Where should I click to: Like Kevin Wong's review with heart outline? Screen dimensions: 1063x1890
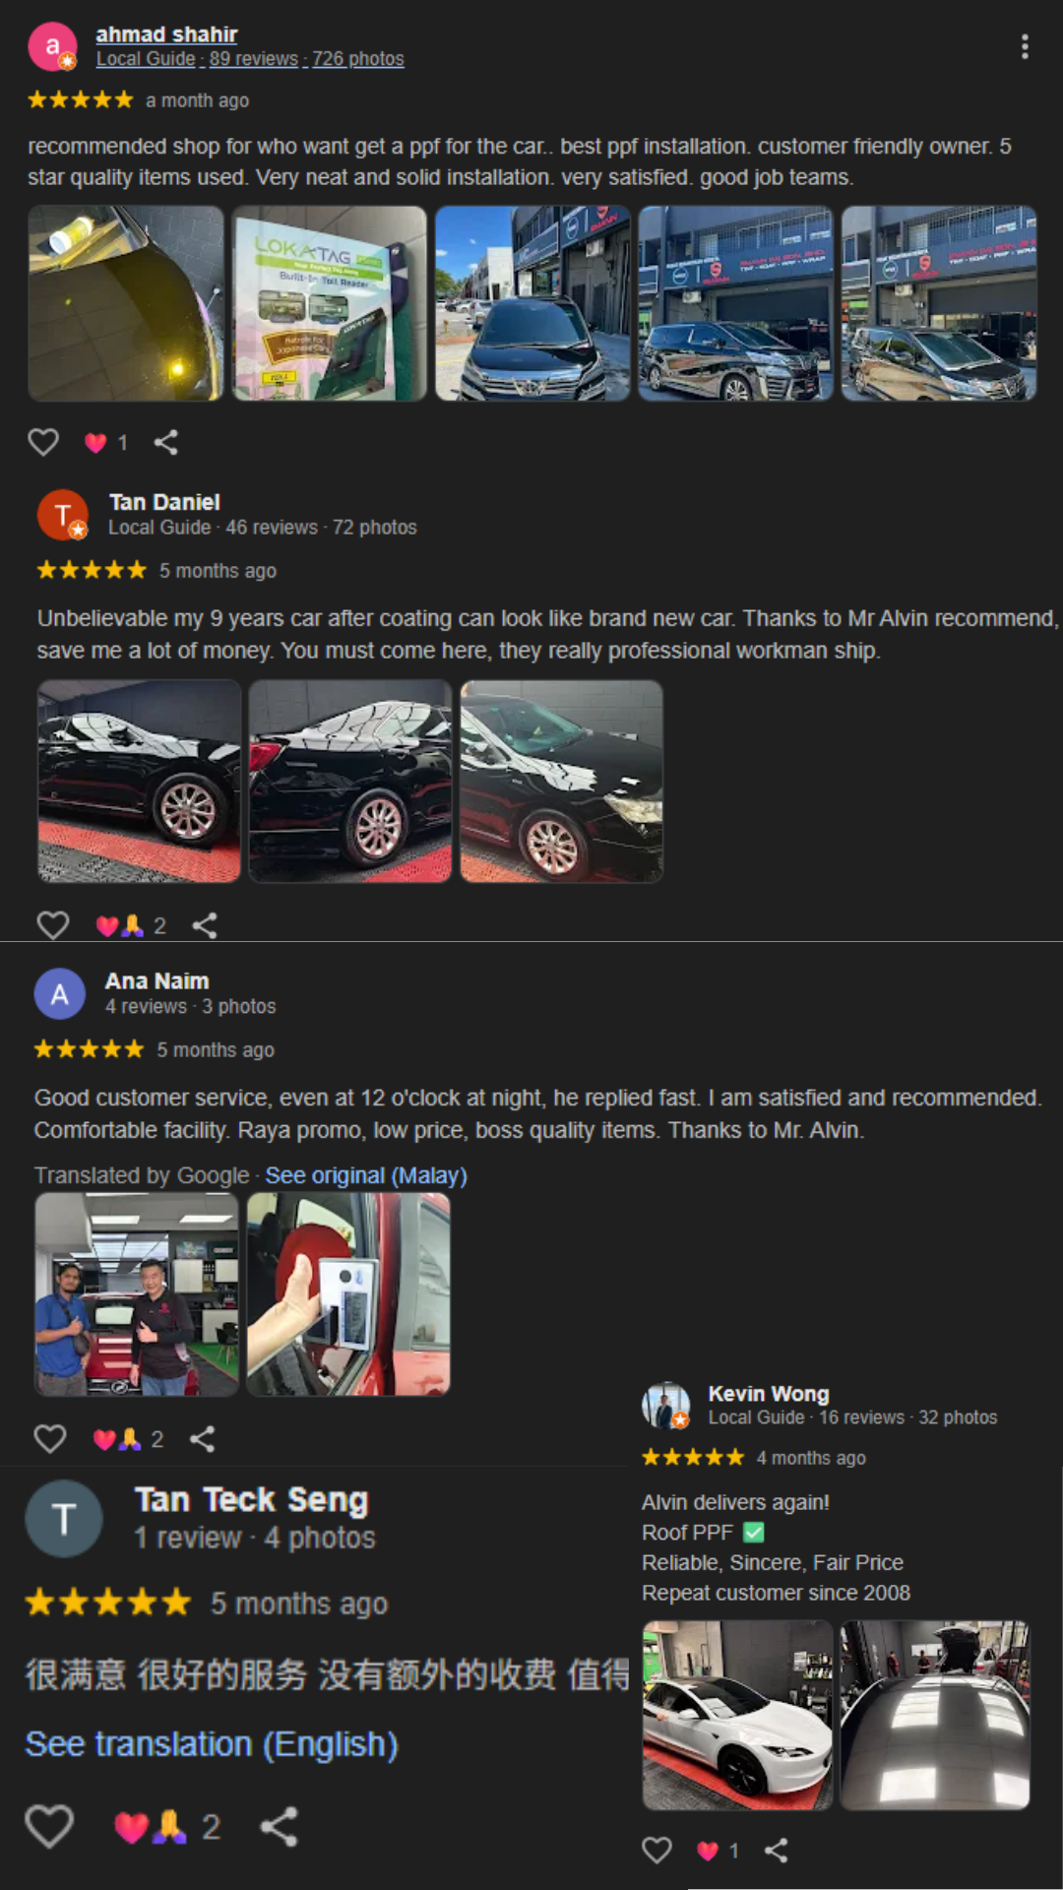(657, 1851)
